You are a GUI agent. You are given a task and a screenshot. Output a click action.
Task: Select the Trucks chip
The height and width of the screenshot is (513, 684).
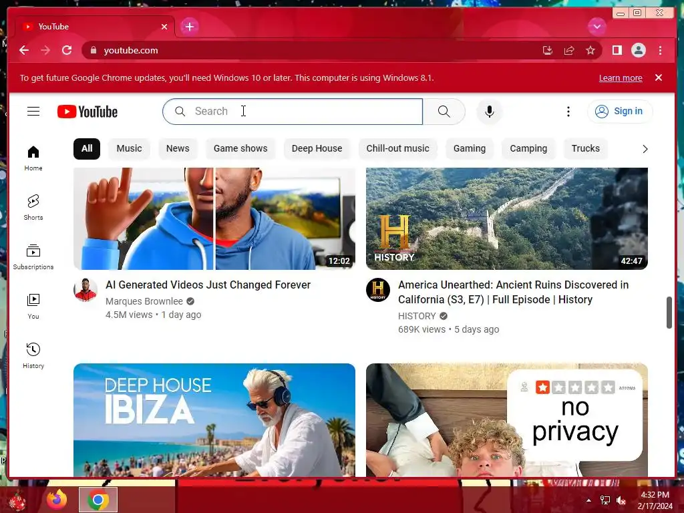pos(585,149)
